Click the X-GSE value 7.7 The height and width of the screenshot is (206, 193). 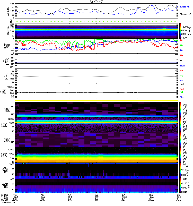69,195
